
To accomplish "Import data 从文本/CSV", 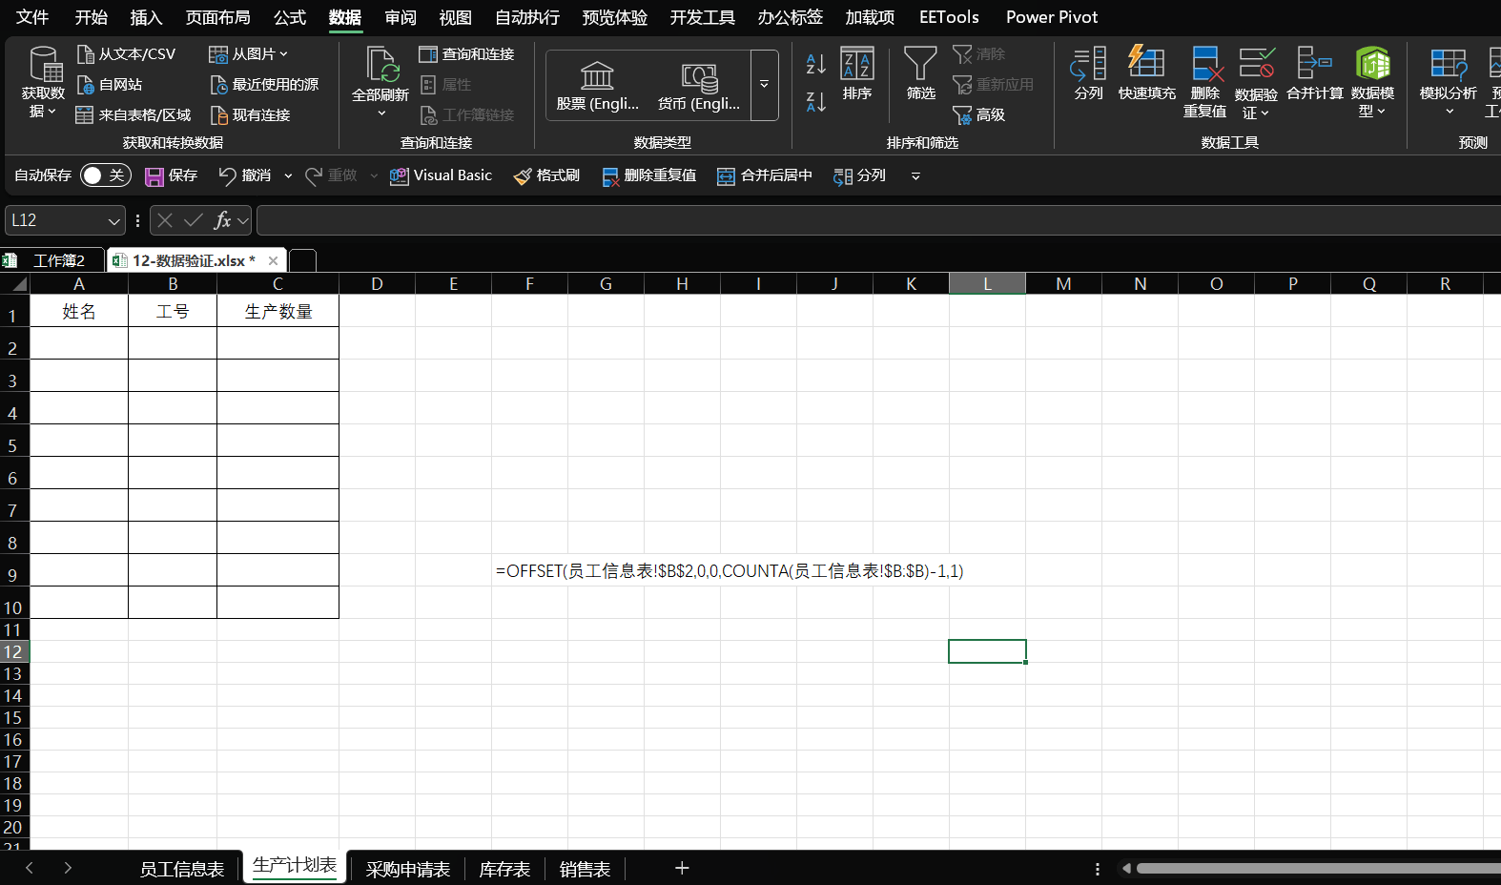I will point(126,54).
